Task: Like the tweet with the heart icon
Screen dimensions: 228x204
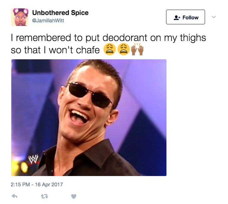Action: 74,196
